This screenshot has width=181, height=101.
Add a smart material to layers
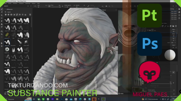pos(171,26)
